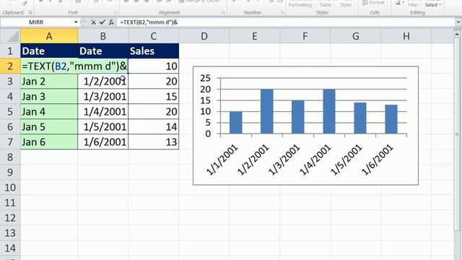Select column G header

(x=356, y=36)
